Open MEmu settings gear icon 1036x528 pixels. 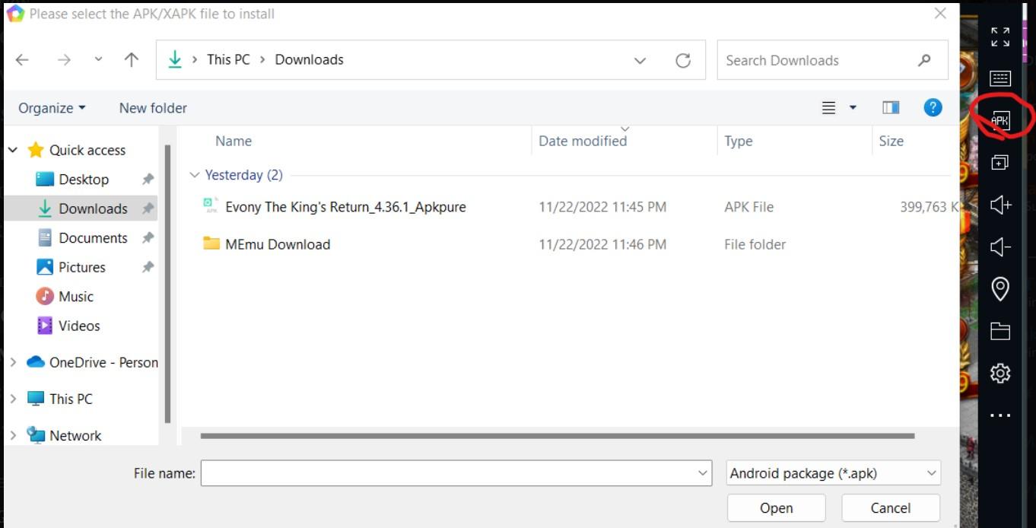point(1000,373)
